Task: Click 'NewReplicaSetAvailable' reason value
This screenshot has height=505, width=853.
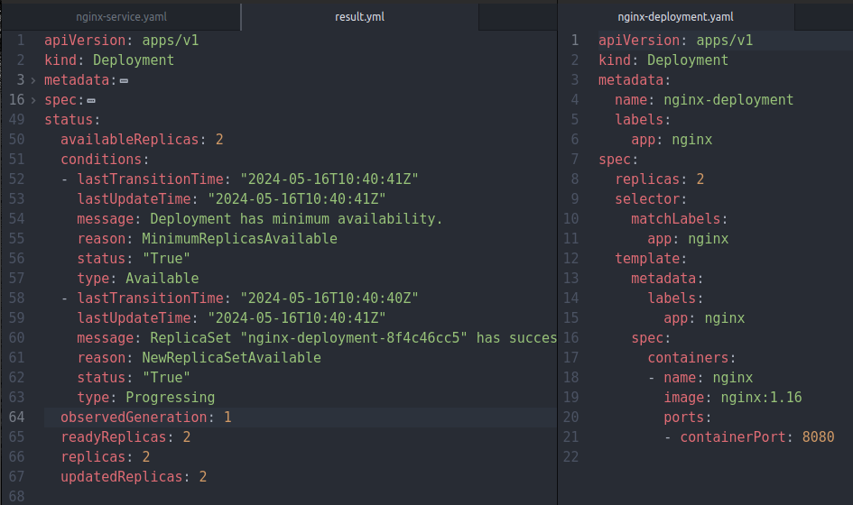Action: coord(231,358)
